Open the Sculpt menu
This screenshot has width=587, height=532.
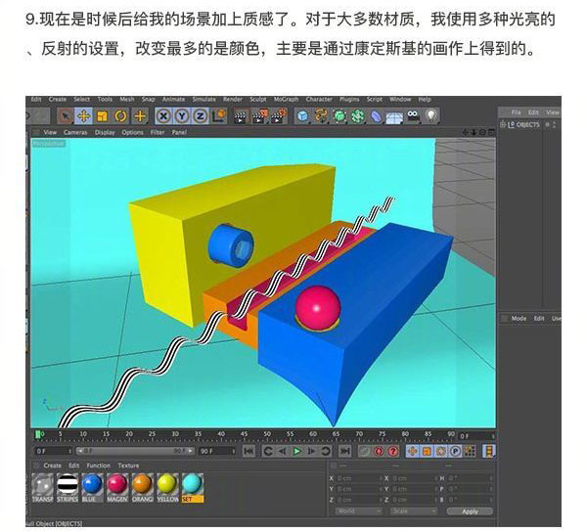(258, 99)
